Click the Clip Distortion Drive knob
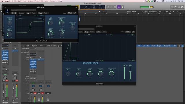This screenshot has width=185, height=104. [x=9, y=34]
